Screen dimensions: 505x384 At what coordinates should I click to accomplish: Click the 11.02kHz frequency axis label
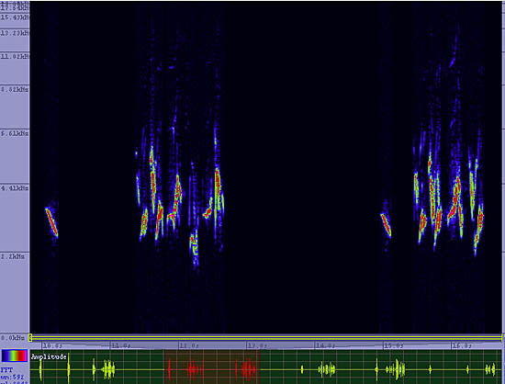[15, 56]
